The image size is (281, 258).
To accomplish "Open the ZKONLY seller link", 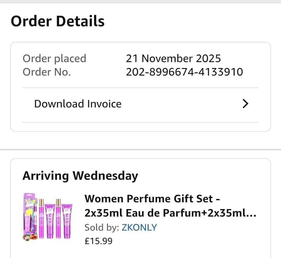I will [139, 228].
